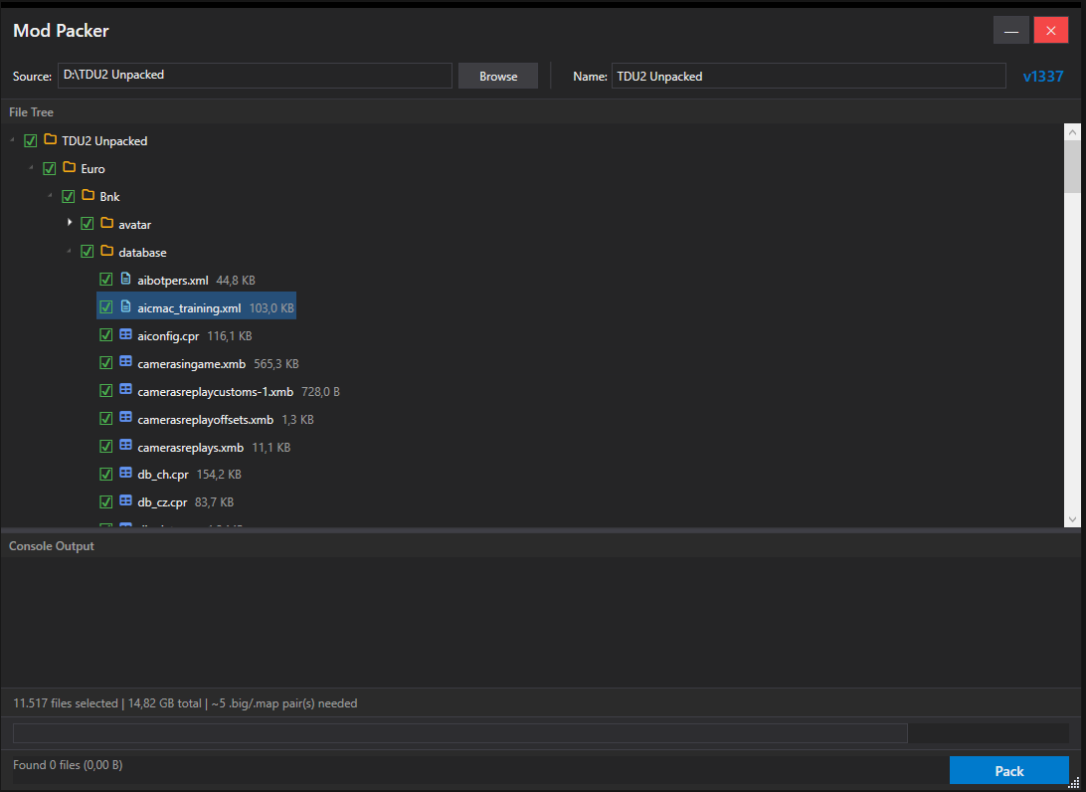Click the aicmac_training.xml document icon
1086x792 pixels.
(125, 306)
